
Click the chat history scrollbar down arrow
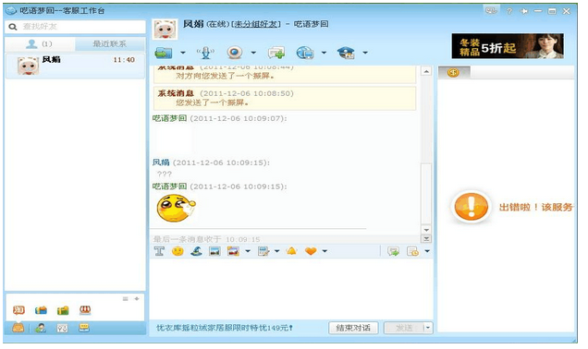coord(426,230)
